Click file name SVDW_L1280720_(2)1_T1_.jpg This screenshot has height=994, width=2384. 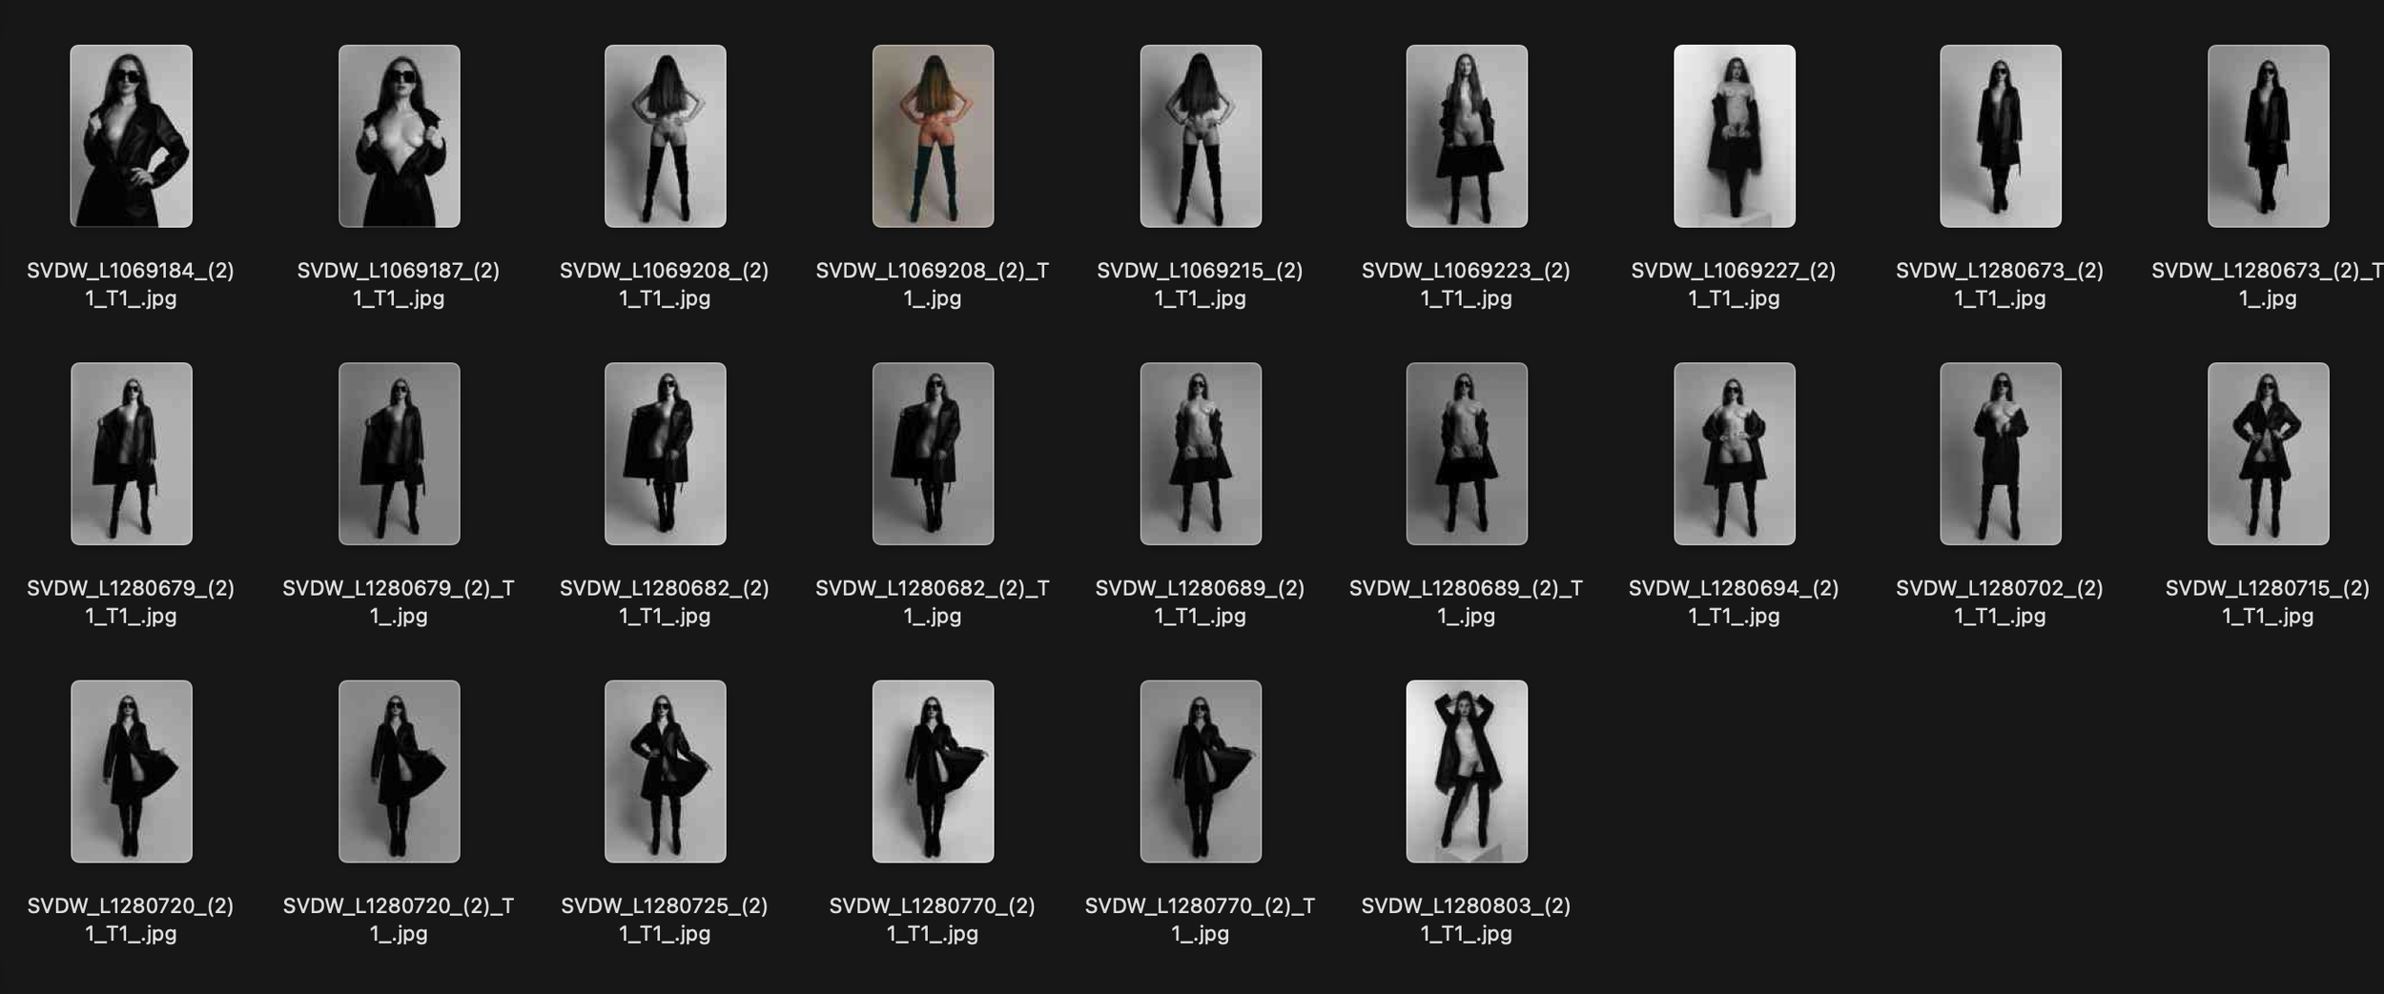pyautogui.click(x=131, y=919)
